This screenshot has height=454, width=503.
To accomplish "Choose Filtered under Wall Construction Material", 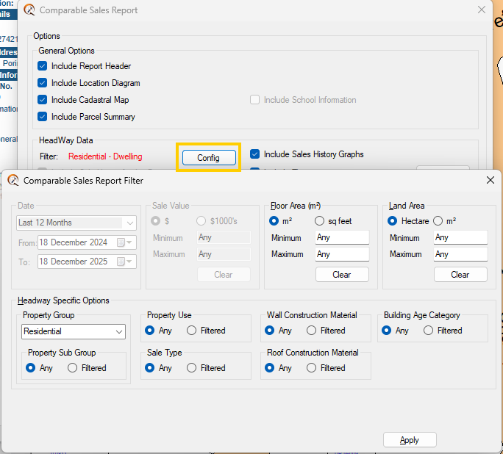I will tap(312, 331).
